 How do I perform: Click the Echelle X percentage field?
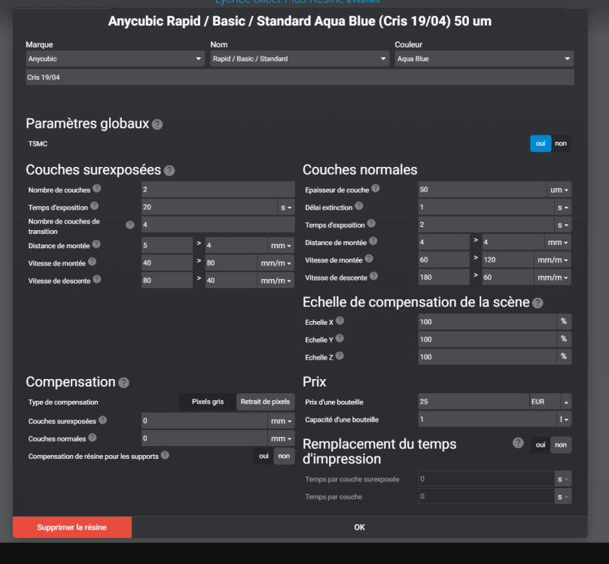pyautogui.click(x=487, y=322)
